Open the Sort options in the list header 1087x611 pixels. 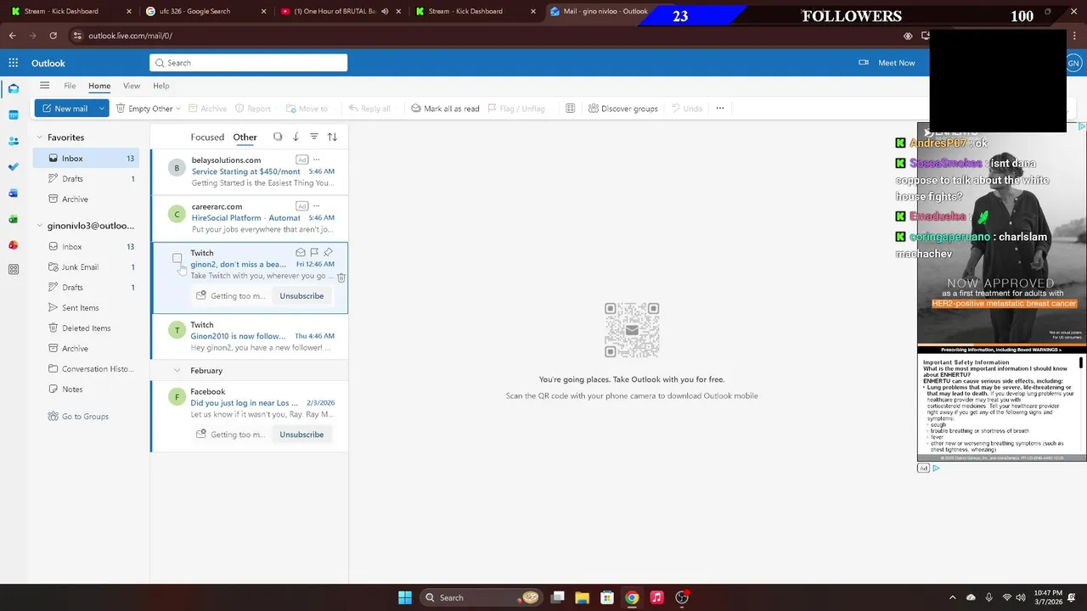pyautogui.click(x=332, y=137)
